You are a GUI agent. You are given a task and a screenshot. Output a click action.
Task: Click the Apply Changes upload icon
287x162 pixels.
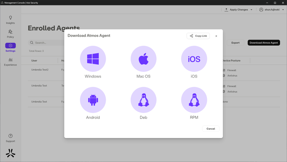(226, 10)
